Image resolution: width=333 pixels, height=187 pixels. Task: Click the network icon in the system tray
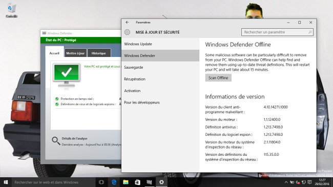pyautogui.click(x=304, y=182)
